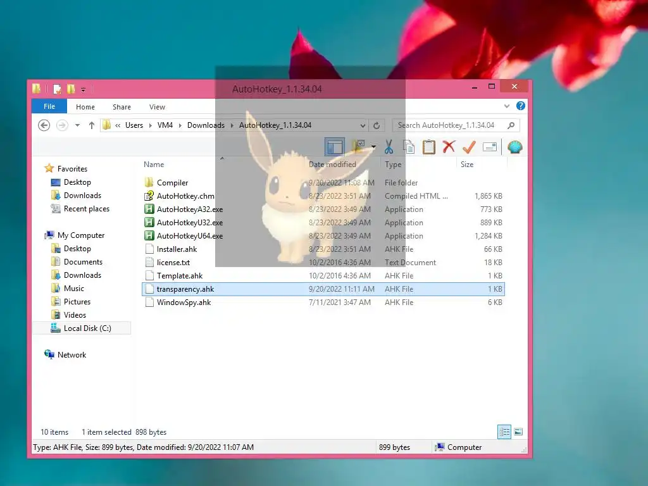Expand the ribbon with the chevron
648x486 pixels.
(507, 106)
